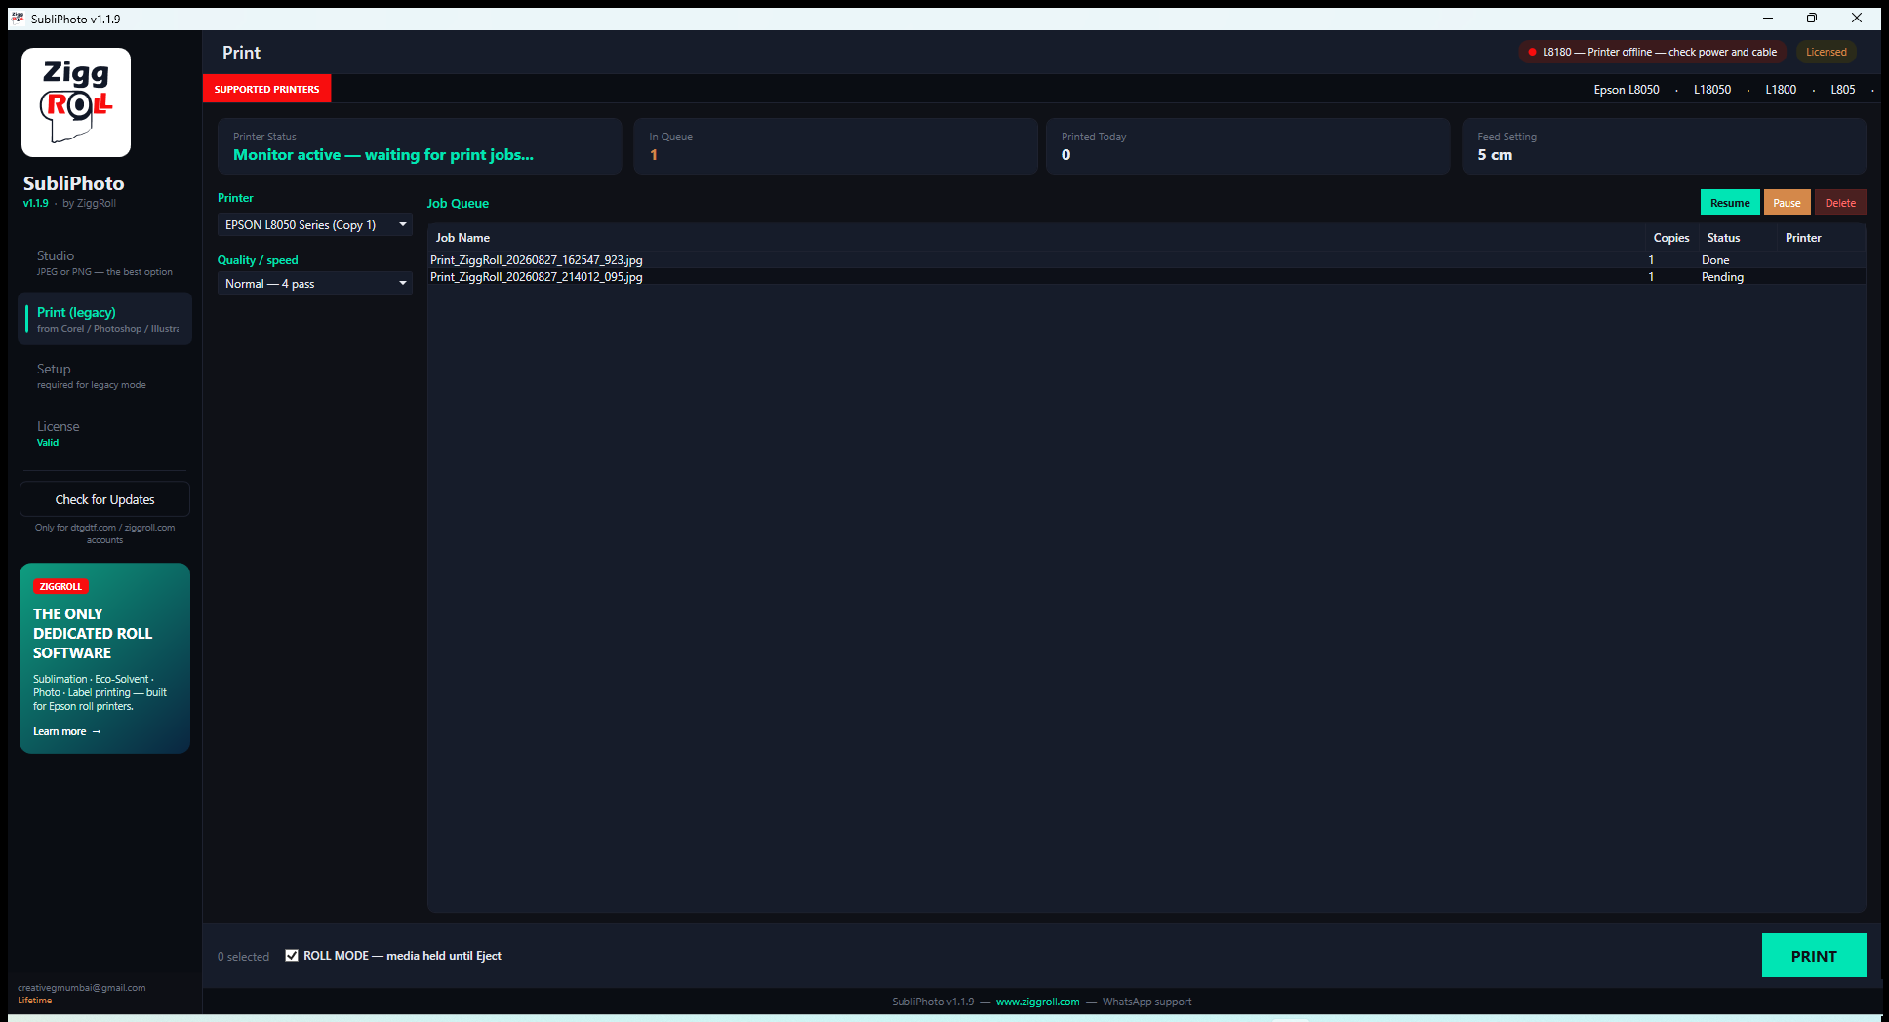Click the printer offline status indicator

[1652, 52]
